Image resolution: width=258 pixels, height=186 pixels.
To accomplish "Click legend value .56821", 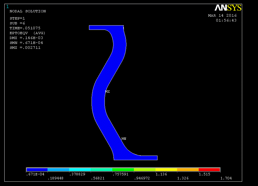I will tap(98, 178).
